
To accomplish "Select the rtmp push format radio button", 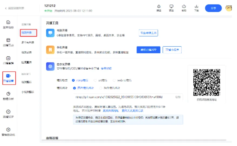I will coord(73,80).
